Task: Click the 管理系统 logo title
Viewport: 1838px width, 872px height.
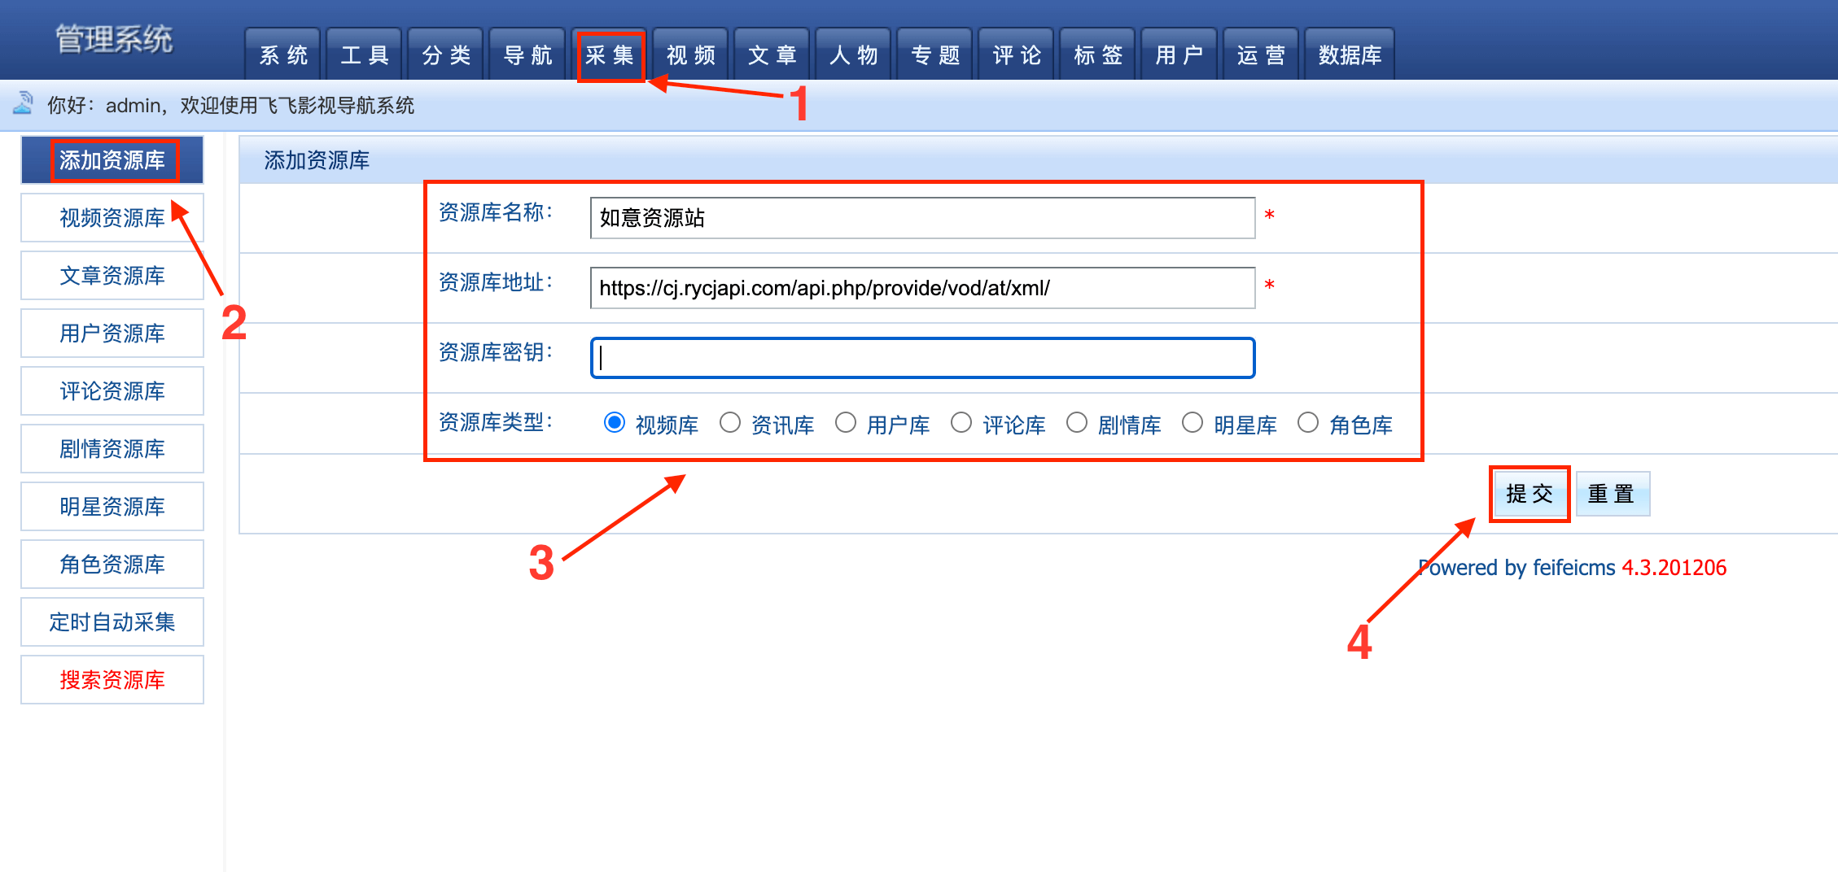Action: click(x=114, y=39)
